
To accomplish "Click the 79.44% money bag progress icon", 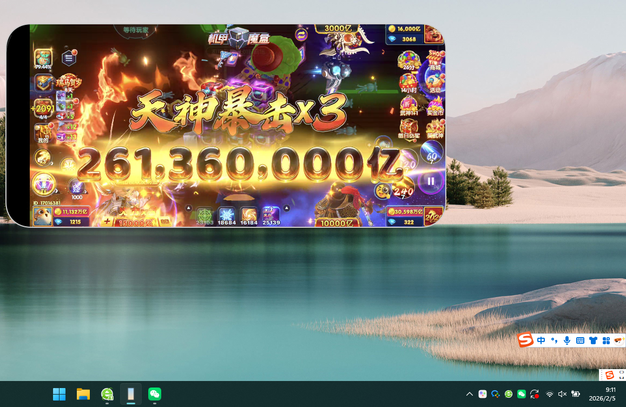I will click(x=43, y=59).
